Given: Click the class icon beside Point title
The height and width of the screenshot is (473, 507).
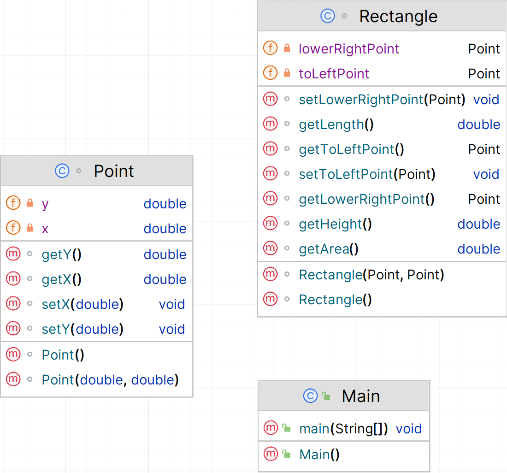Looking at the screenshot, I should click(x=62, y=171).
